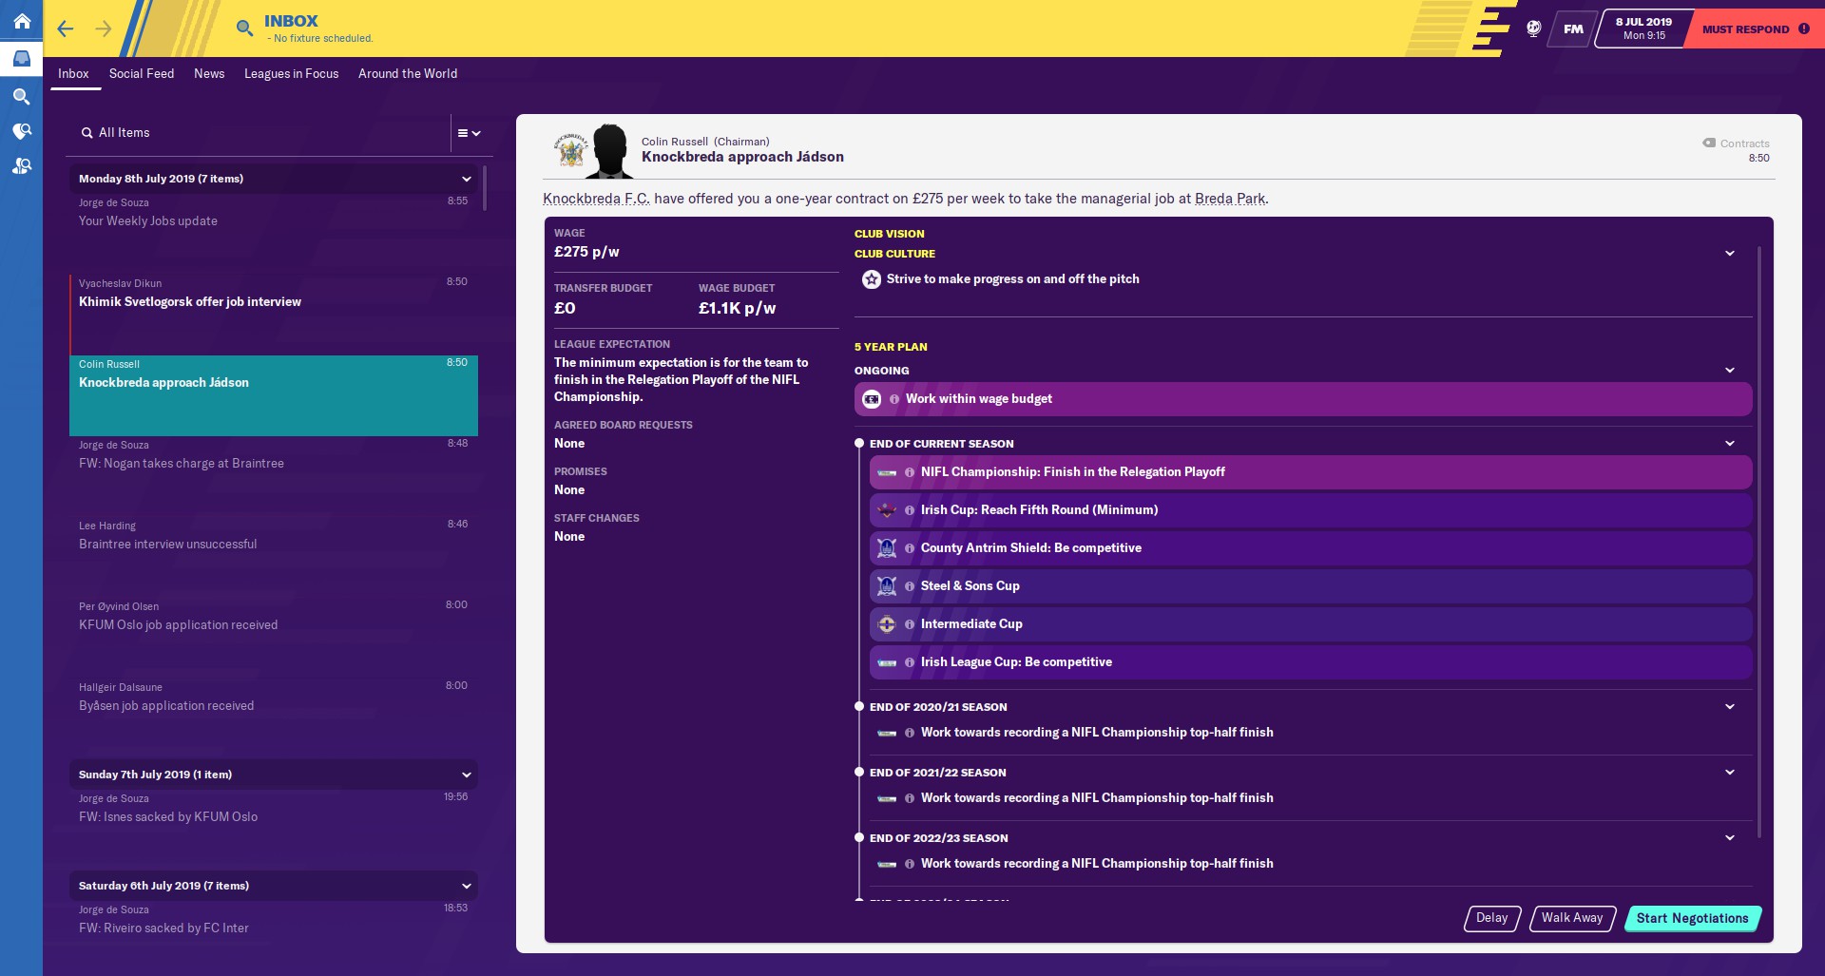This screenshot has width=1825, height=976.
Task: Open 'FW: Isnes sacked by KFUM Oslo'
Action: click(x=274, y=829)
